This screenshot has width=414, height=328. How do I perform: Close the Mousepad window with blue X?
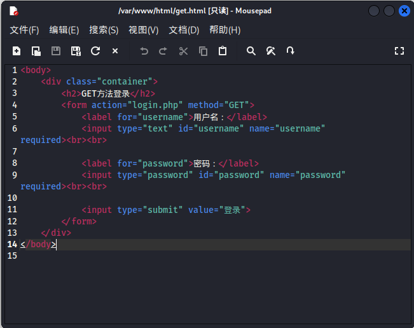point(404,11)
